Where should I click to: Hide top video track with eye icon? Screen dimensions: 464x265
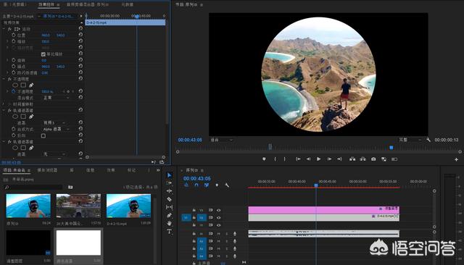point(219,210)
